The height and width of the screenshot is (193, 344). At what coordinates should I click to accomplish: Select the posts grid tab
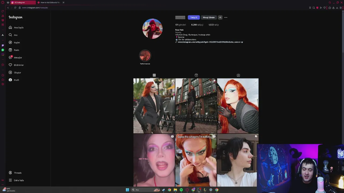tap(154, 75)
